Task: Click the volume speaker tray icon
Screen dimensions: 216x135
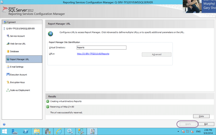Action: click(192, 131)
